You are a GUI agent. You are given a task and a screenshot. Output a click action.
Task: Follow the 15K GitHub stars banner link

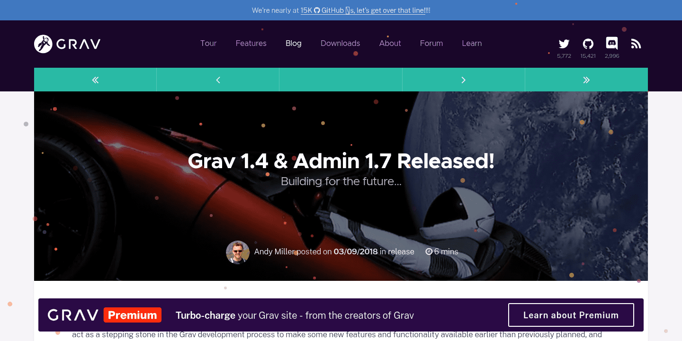(363, 10)
